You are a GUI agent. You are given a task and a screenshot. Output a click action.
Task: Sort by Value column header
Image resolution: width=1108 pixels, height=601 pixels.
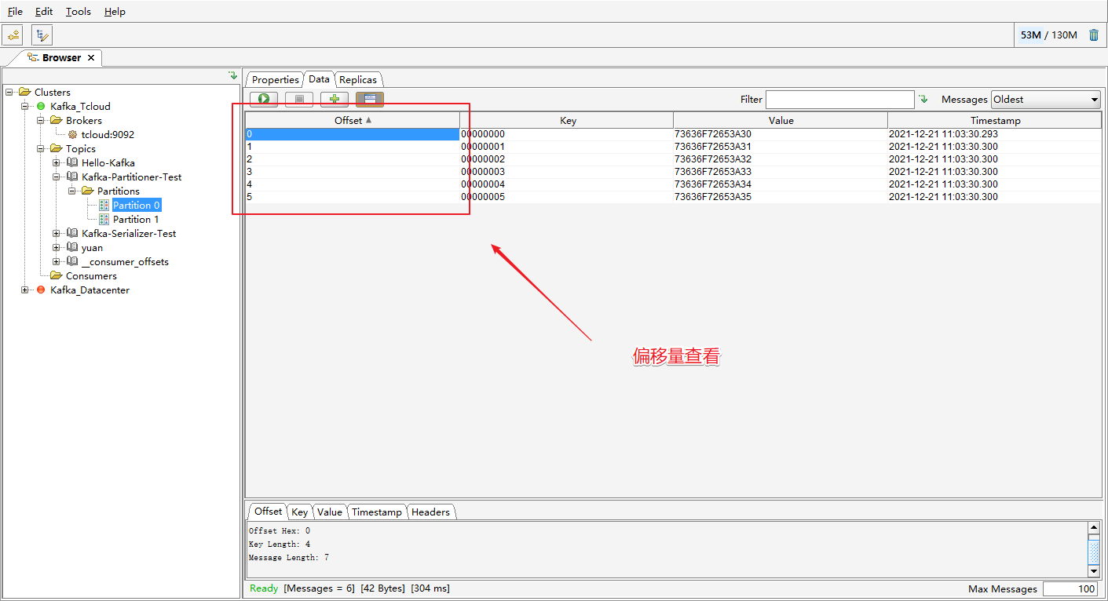coord(781,120)
